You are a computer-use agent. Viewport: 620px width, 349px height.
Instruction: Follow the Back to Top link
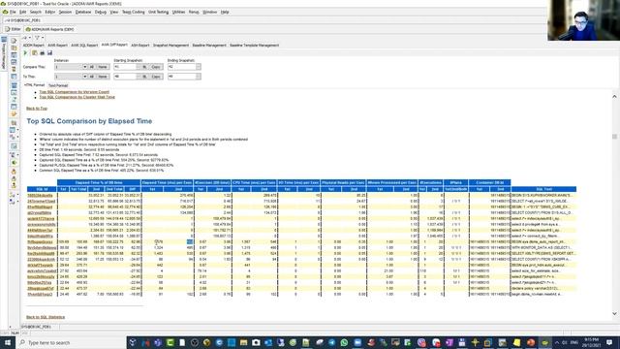click(x=37, y=109)
